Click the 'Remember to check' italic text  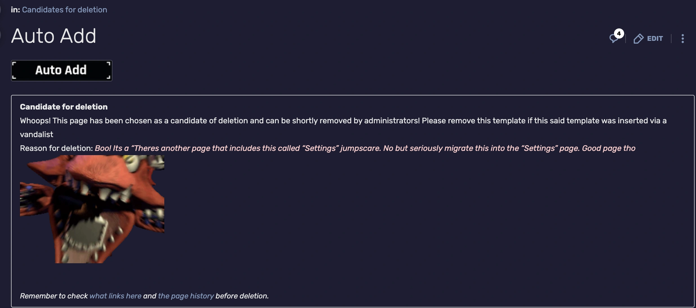[x=54, y=296]
